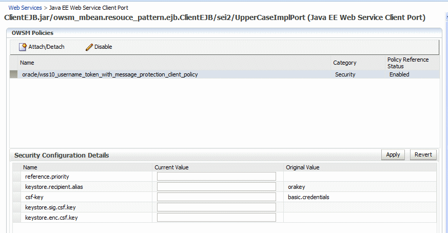Focus the keystore.sig.csf.key current value field
This screenshot has width=448, height=233.
click(216, 207)
